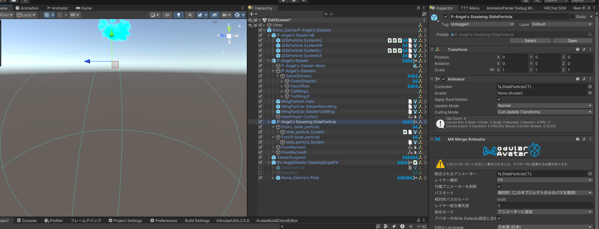Edit the Position X input field

(x=515, y=57)
